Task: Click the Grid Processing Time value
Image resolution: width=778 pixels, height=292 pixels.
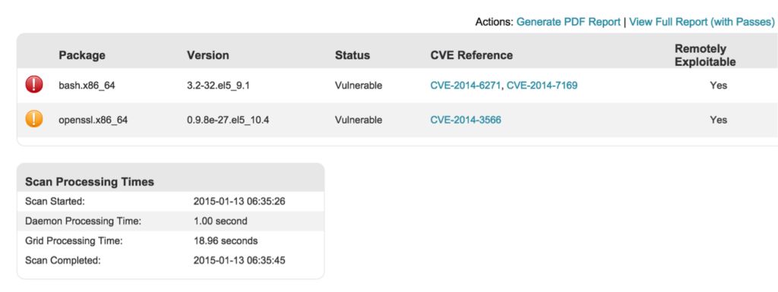Action: tap(226, 241)
